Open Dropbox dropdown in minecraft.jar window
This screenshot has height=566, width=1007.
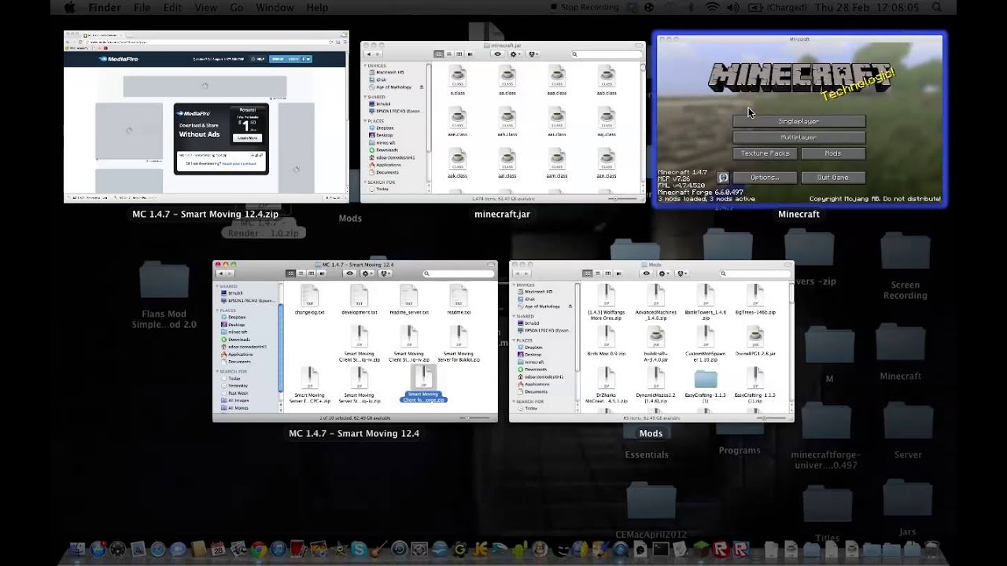click(x=533, y=54)
